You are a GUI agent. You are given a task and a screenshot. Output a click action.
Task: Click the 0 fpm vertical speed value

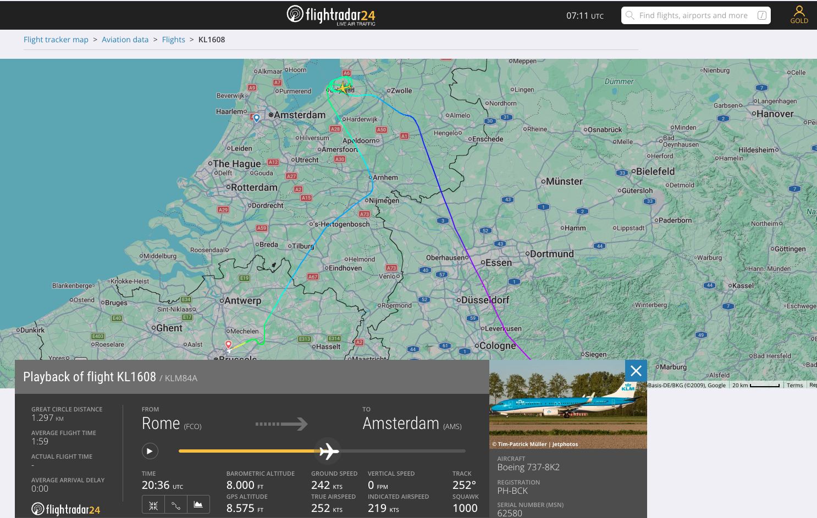pos(378,485)
